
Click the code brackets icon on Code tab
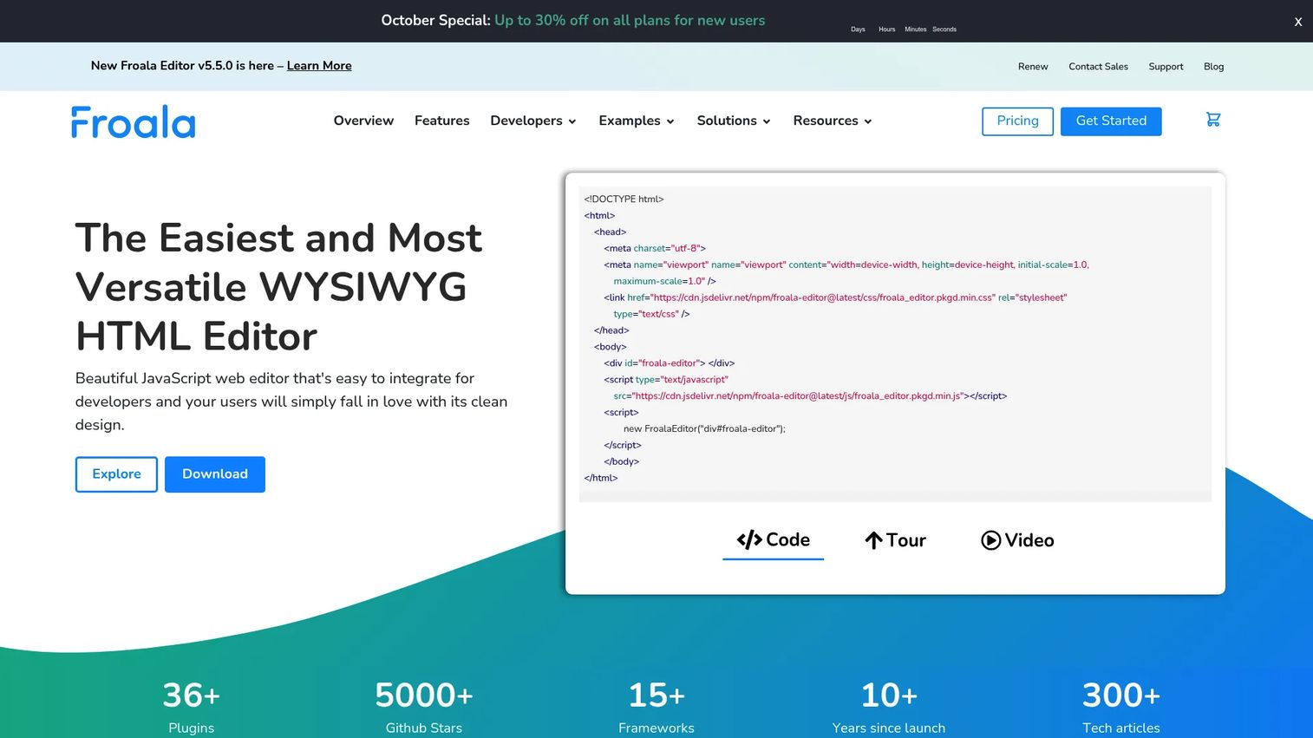coord(749,540)
